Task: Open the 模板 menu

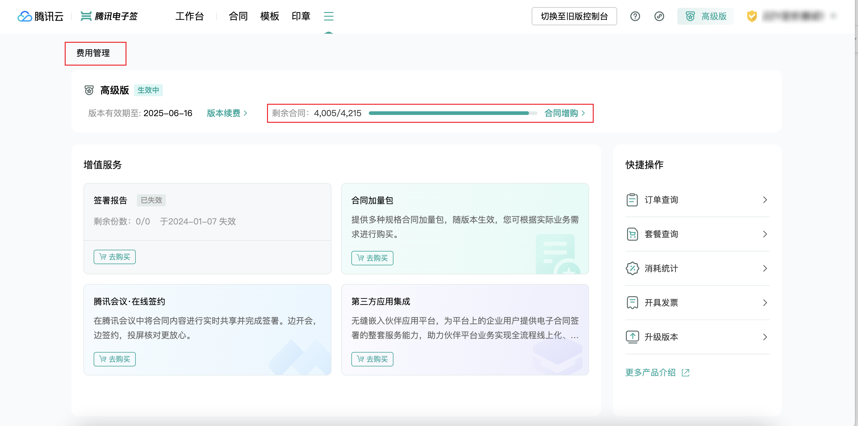Action: (269, 16)
